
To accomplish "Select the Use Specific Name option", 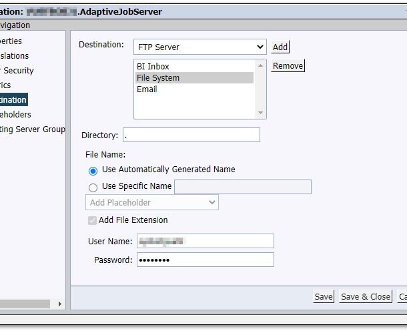I will pos(93,188).
